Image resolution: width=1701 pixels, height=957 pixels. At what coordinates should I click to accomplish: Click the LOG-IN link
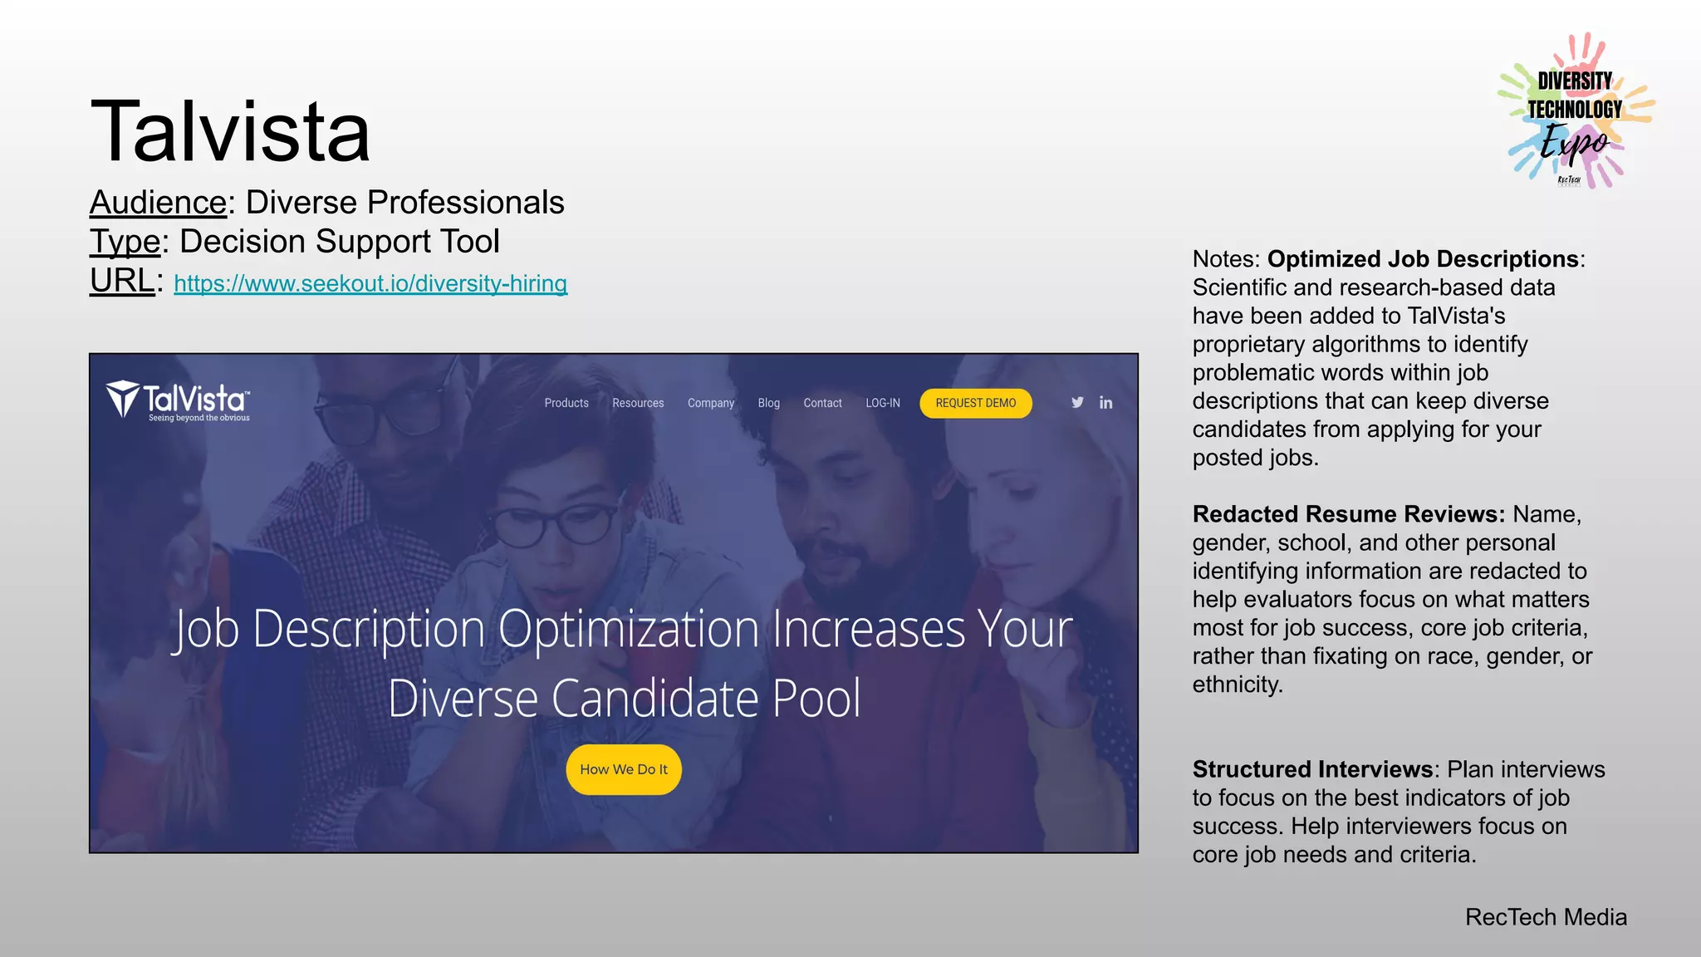[883, 403]
